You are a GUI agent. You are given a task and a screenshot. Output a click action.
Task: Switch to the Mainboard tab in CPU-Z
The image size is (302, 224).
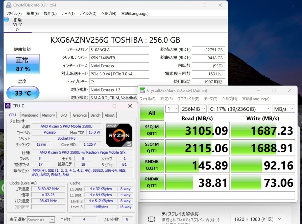(30, 115)
